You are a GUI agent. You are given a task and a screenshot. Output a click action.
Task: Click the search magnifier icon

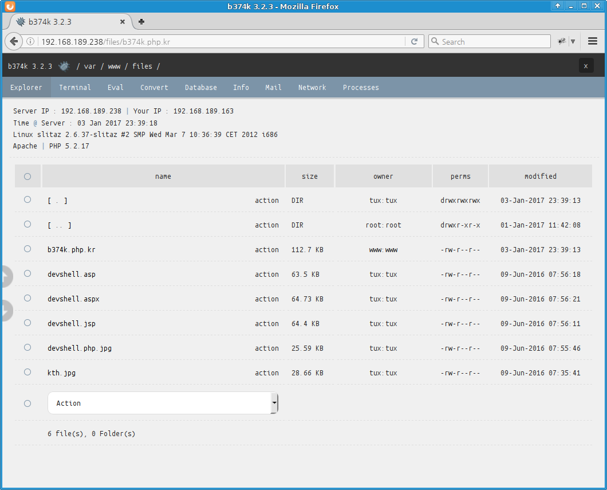coord(435,41)
